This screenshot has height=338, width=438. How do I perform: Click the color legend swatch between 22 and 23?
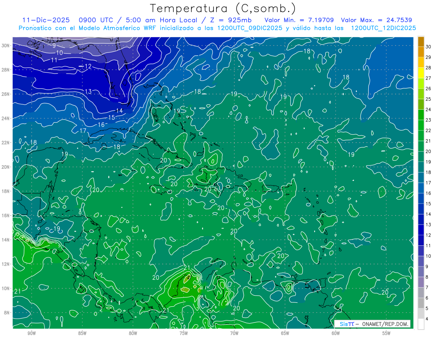(421, 125)
